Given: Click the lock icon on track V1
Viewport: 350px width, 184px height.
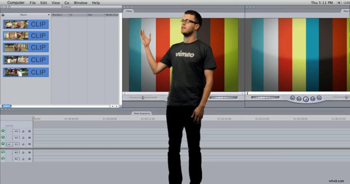Looking at the screenshot, I should 23,144.
